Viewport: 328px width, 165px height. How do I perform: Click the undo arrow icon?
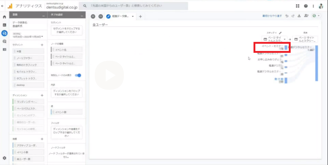[x=287, y=16]
